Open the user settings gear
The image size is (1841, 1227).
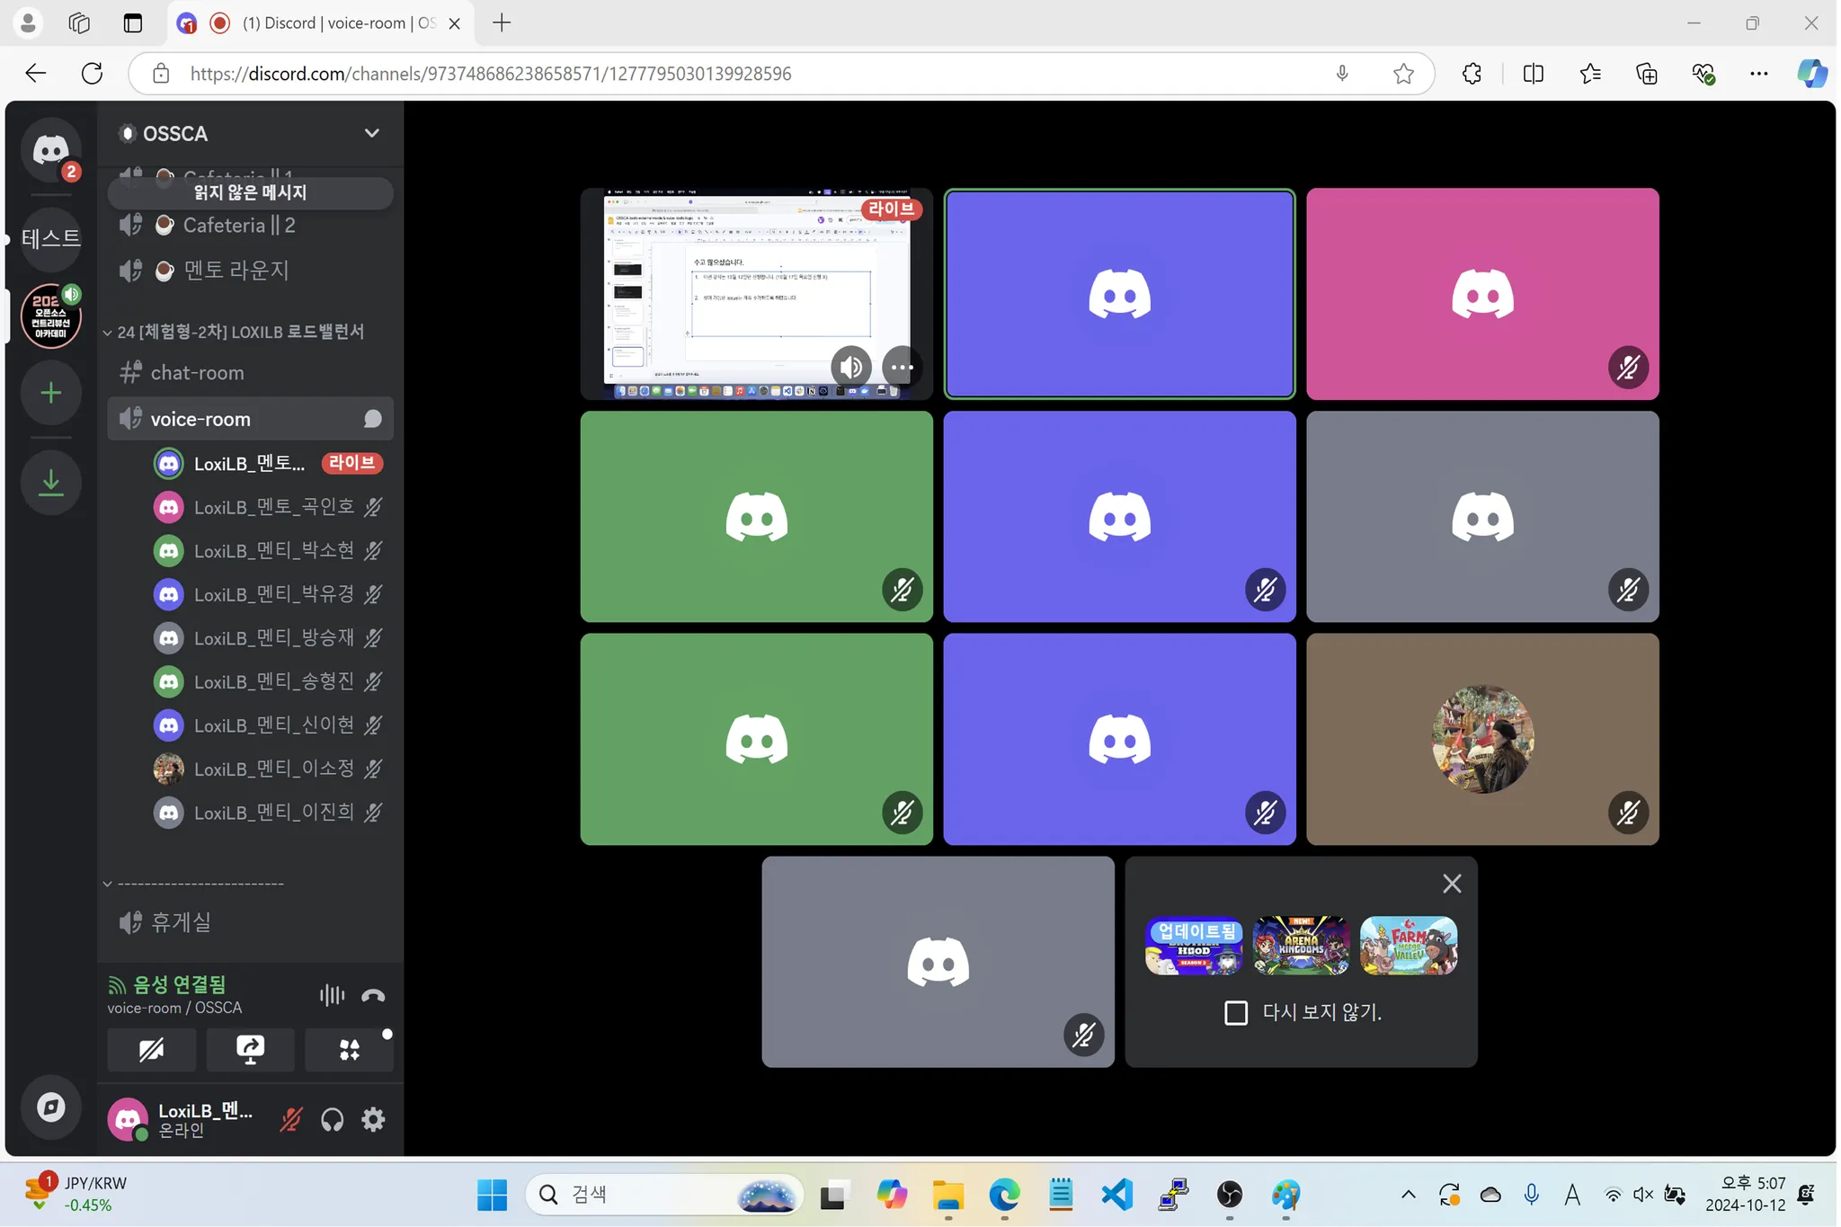click(x=373, y=1119)
